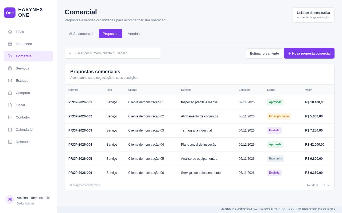This screenshot has width=342, height=213.
Task: Click the Rascunho status badge
Action: 275,159
